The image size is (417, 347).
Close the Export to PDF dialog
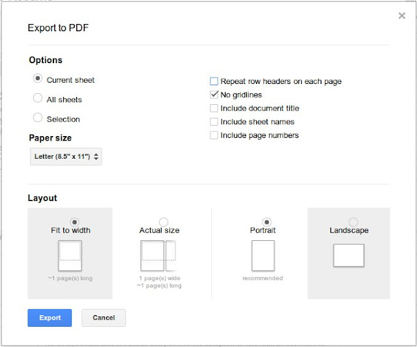click(402, 16)
